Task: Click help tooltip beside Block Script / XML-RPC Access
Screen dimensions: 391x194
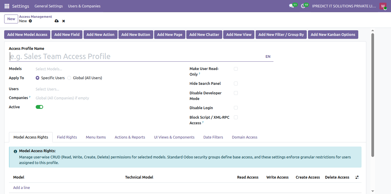Action: click(203, 122)
